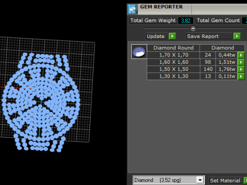Select the 1,70 X 1,70 size cell
The height and width of the screenshot is (185, 247).
pos(173,55)
